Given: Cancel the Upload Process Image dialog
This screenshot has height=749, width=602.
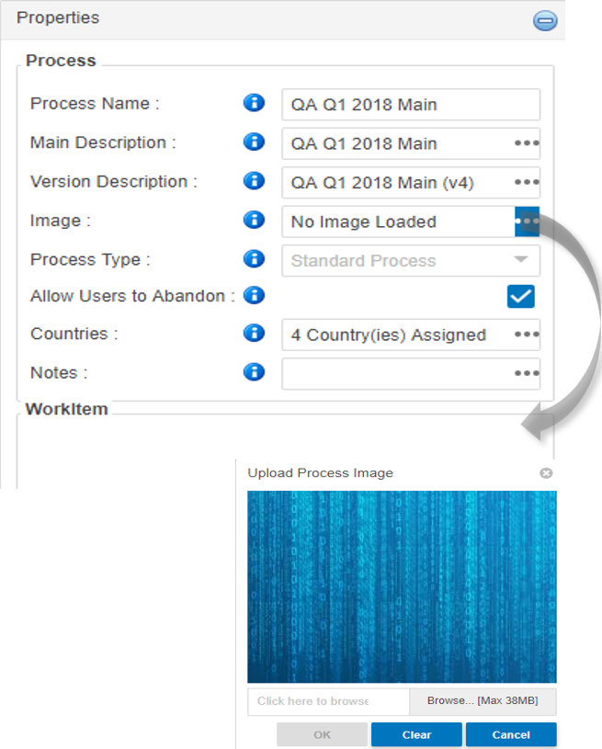Looking at the screenshot, I should tap(511, 734).
